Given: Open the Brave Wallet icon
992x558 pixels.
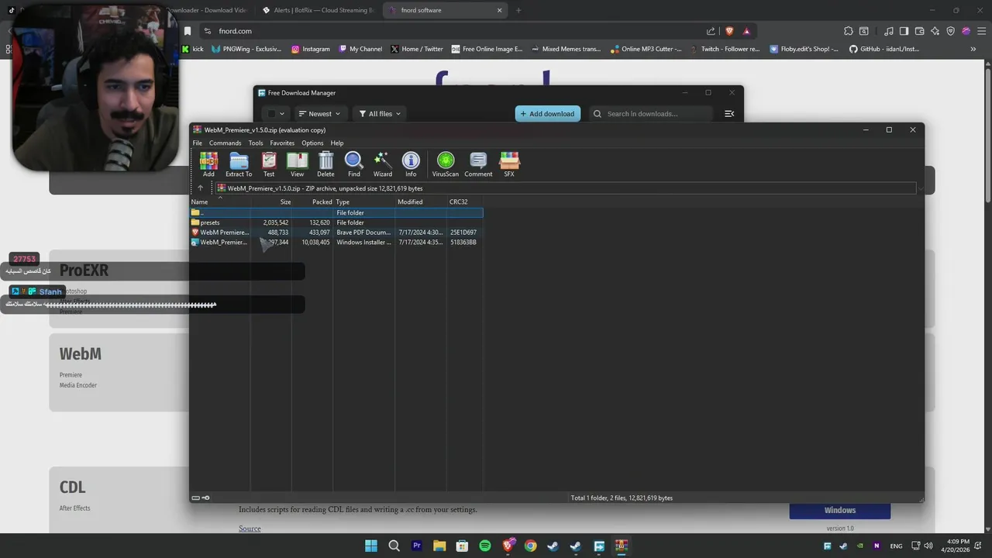Looking at the screenshot, I should 919,31.
